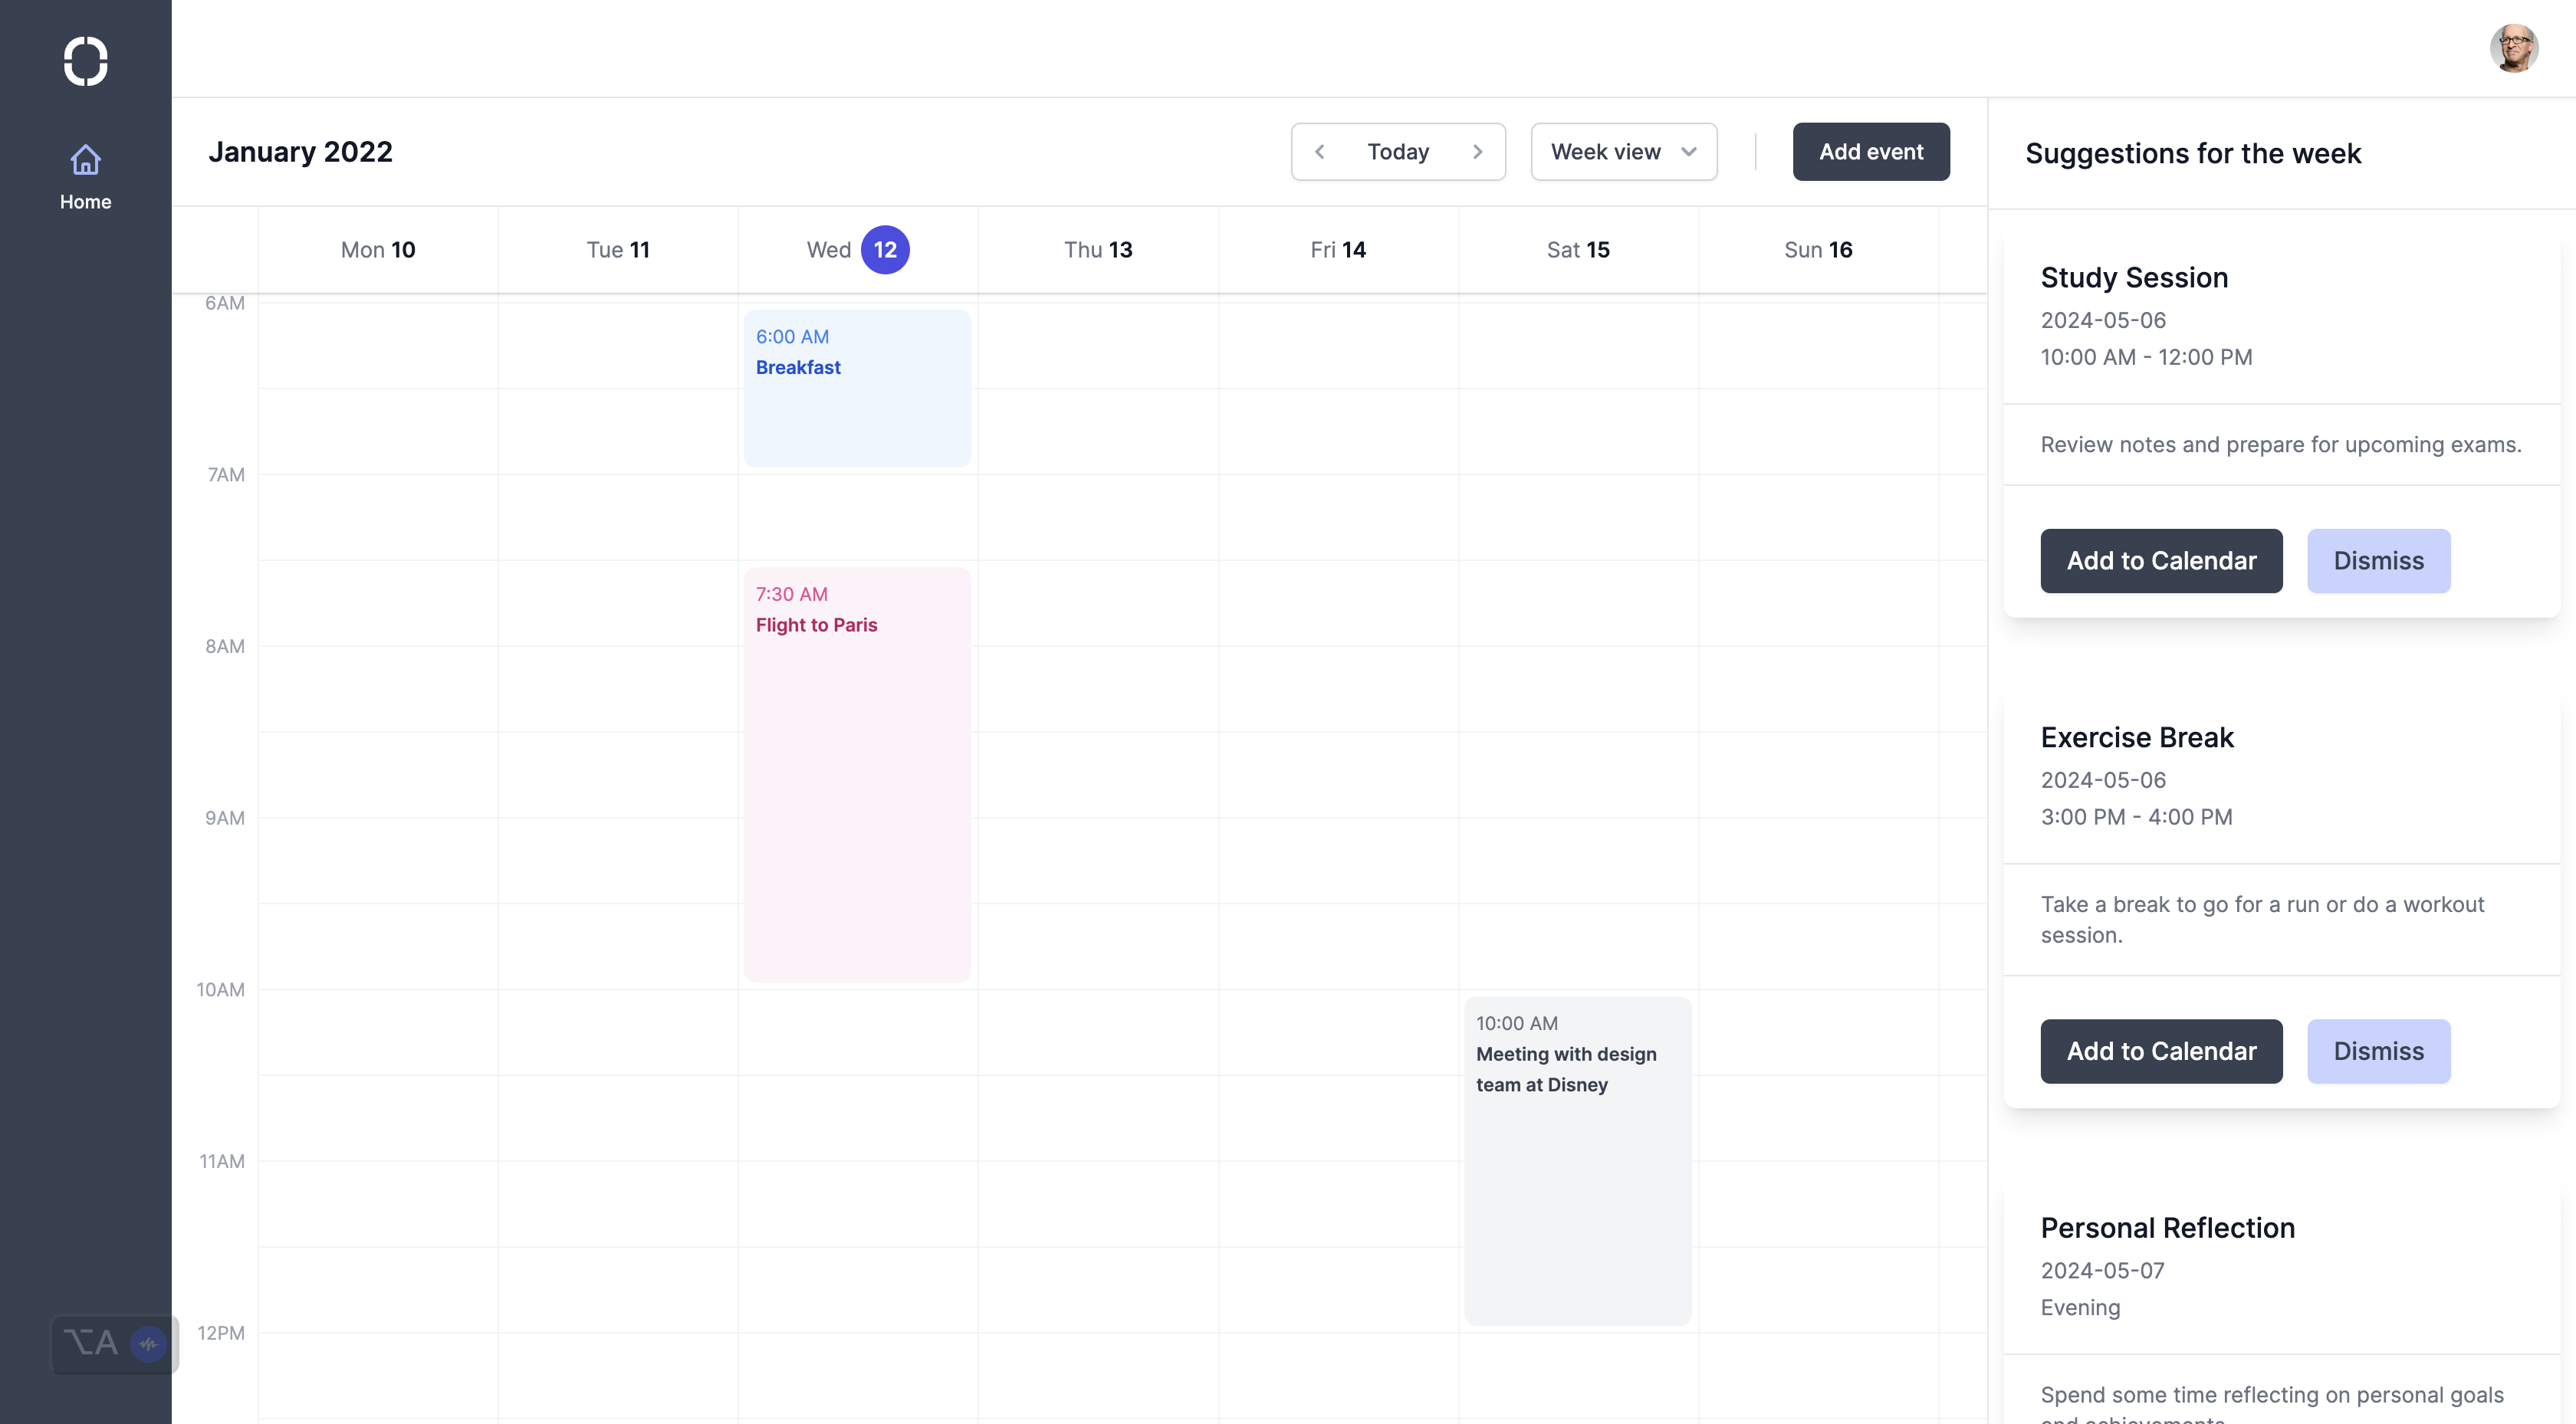Screen dimensions: 2576x1424
Task: Add Study Session to calendar
Action: (x=2161, y=561)
